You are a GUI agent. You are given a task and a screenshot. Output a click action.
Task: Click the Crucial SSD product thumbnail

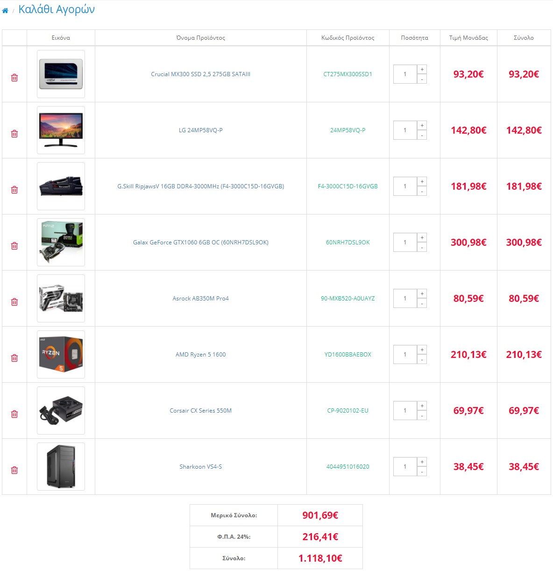(61, 74)
